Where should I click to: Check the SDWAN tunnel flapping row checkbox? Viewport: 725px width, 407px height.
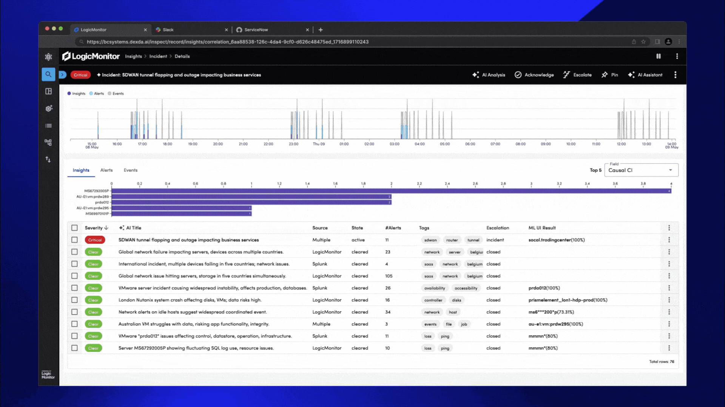coord(74,240)
